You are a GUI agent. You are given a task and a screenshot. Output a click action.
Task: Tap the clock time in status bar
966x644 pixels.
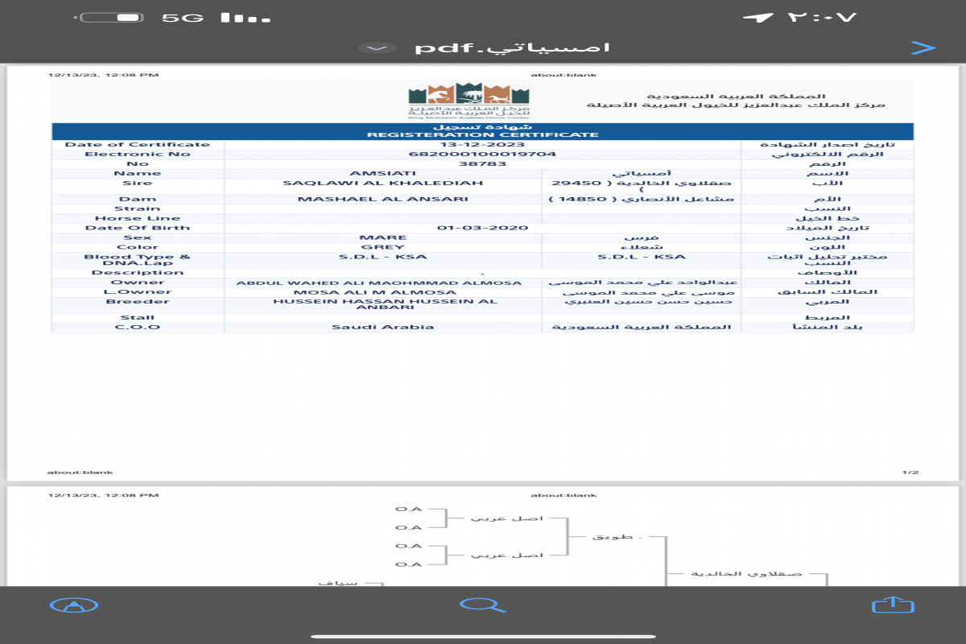click(x=823, y=17)
